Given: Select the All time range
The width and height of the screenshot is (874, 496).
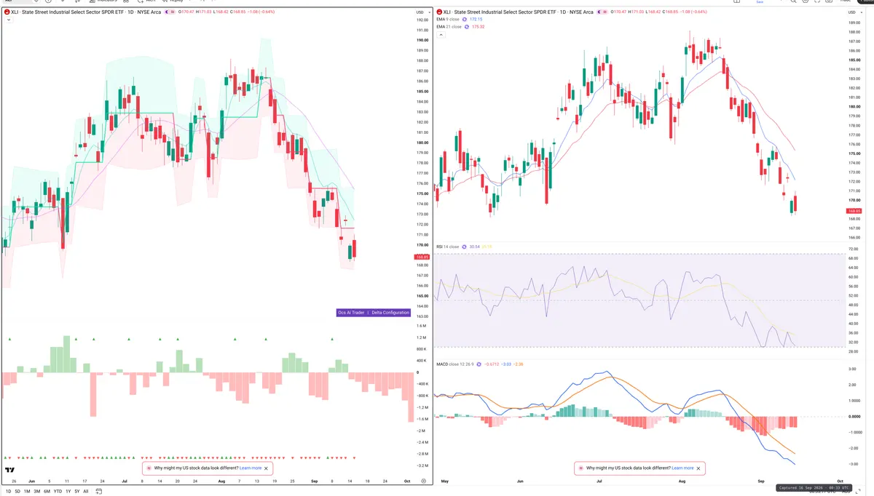Looking at the screenshot, I should (86, 491).
